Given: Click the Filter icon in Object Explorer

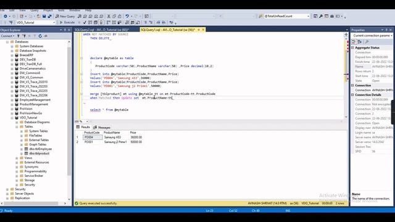Looking at the screenshot, I should point(35,36).
